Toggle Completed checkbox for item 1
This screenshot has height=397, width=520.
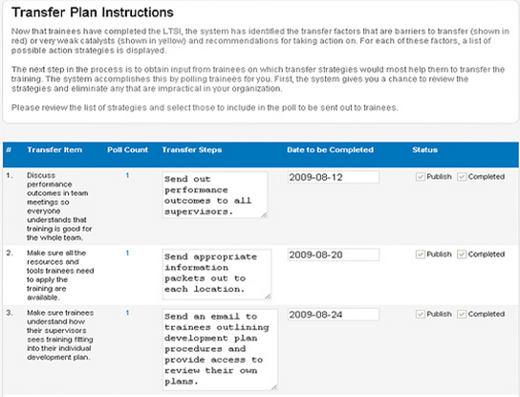(x=462, y=177)
